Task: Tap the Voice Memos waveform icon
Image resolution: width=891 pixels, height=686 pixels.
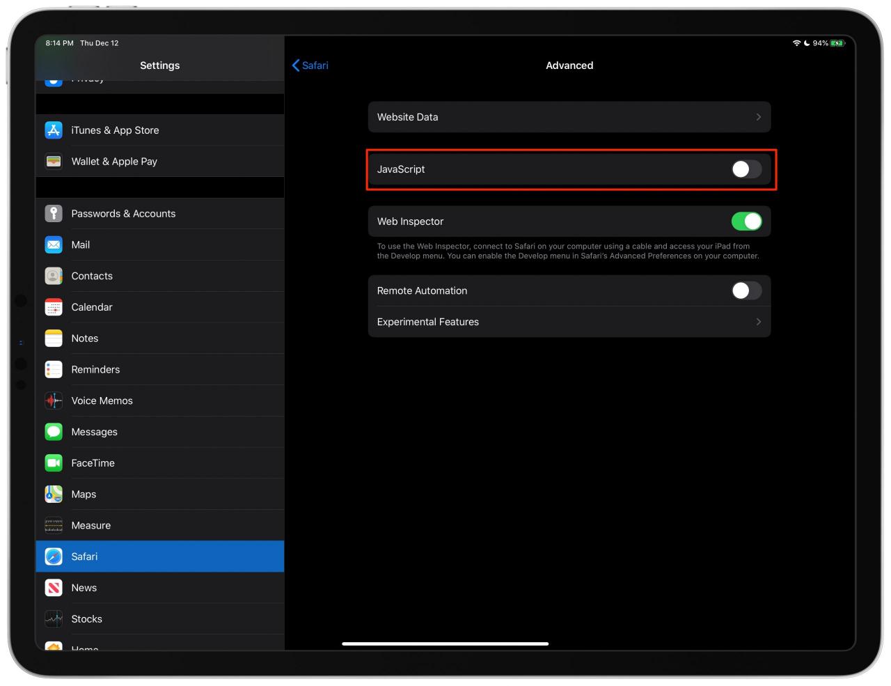Action: 54,400
